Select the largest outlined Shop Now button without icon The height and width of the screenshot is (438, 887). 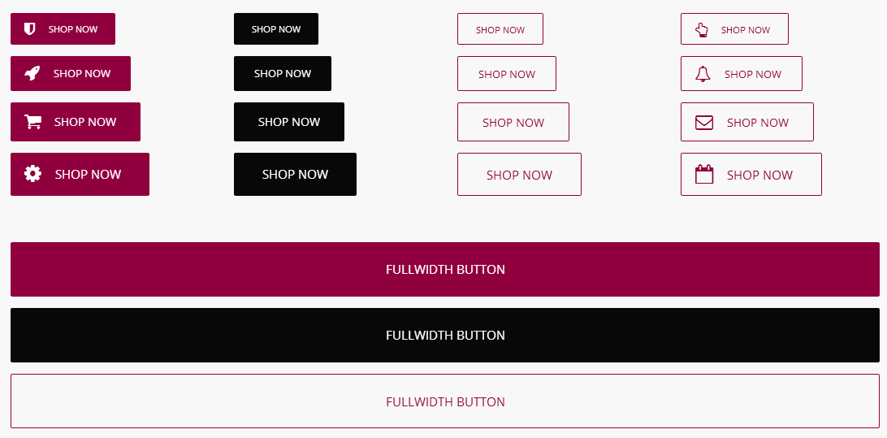(x=519, y=175)
